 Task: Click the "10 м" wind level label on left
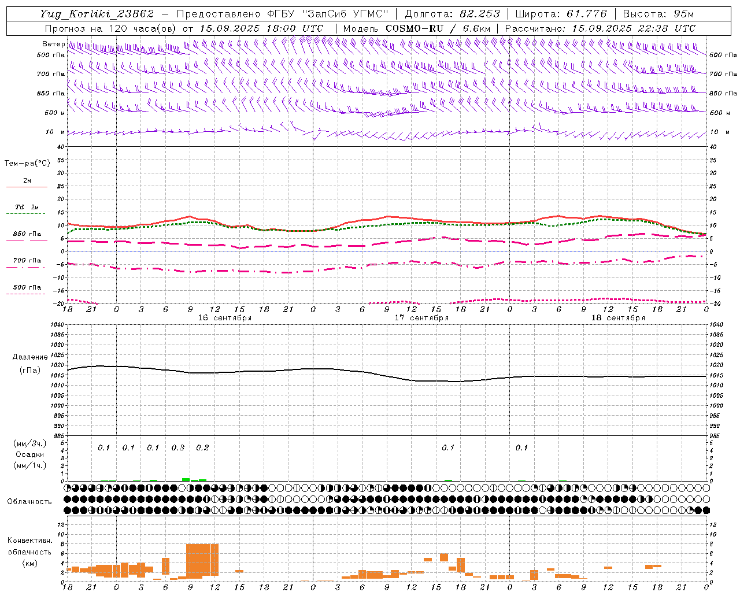(55, 132)
